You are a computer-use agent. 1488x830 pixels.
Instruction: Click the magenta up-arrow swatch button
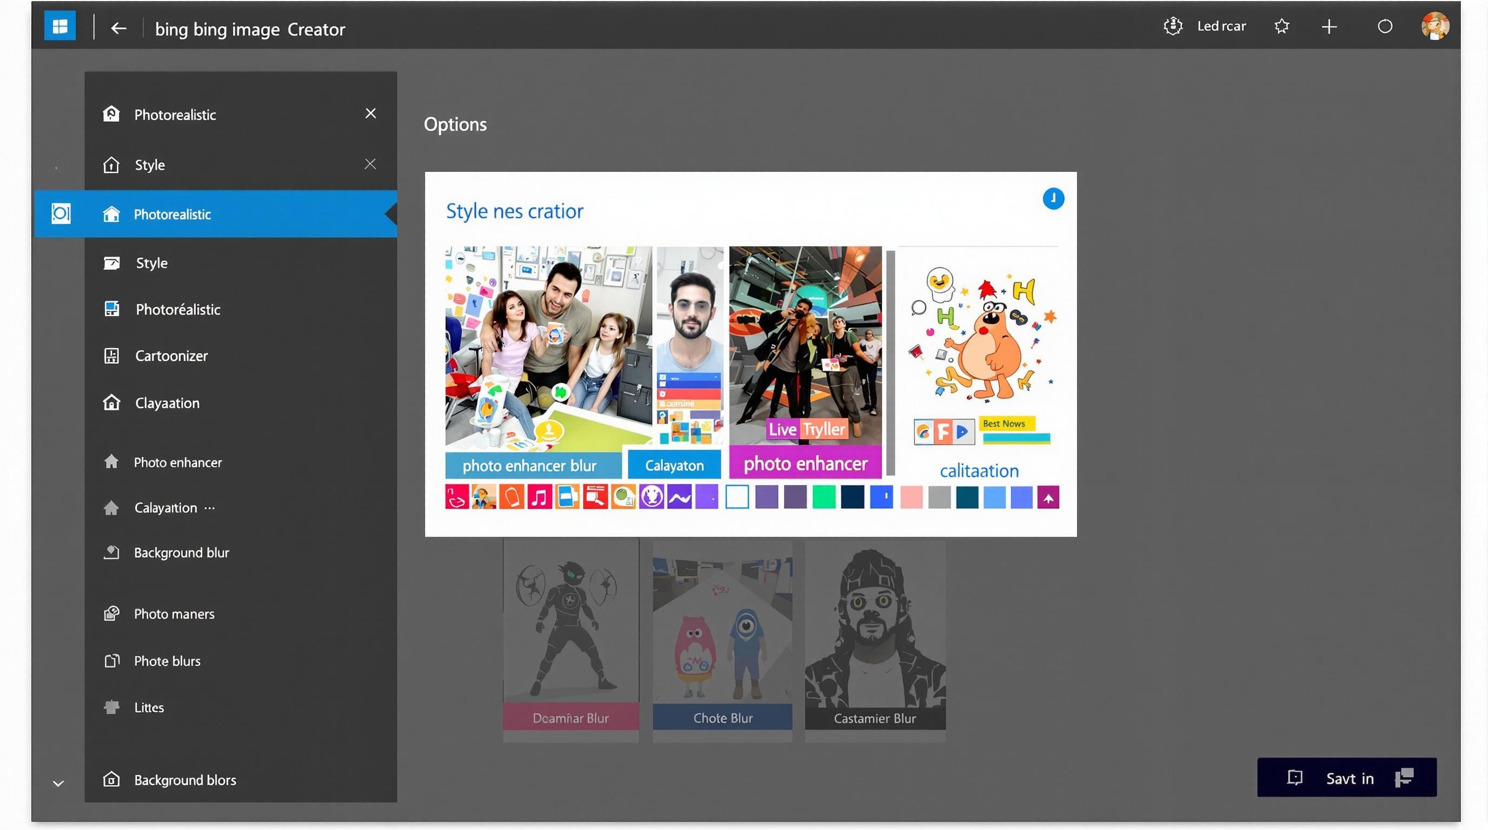(1048, 497)
